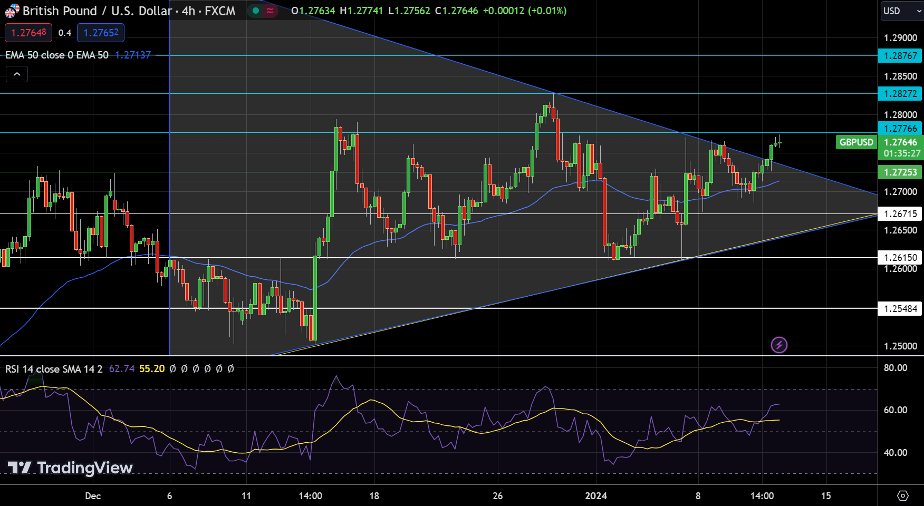Open the USD currency dropdown
Viewport: 924px width, 506px height.
click(901, 11)
